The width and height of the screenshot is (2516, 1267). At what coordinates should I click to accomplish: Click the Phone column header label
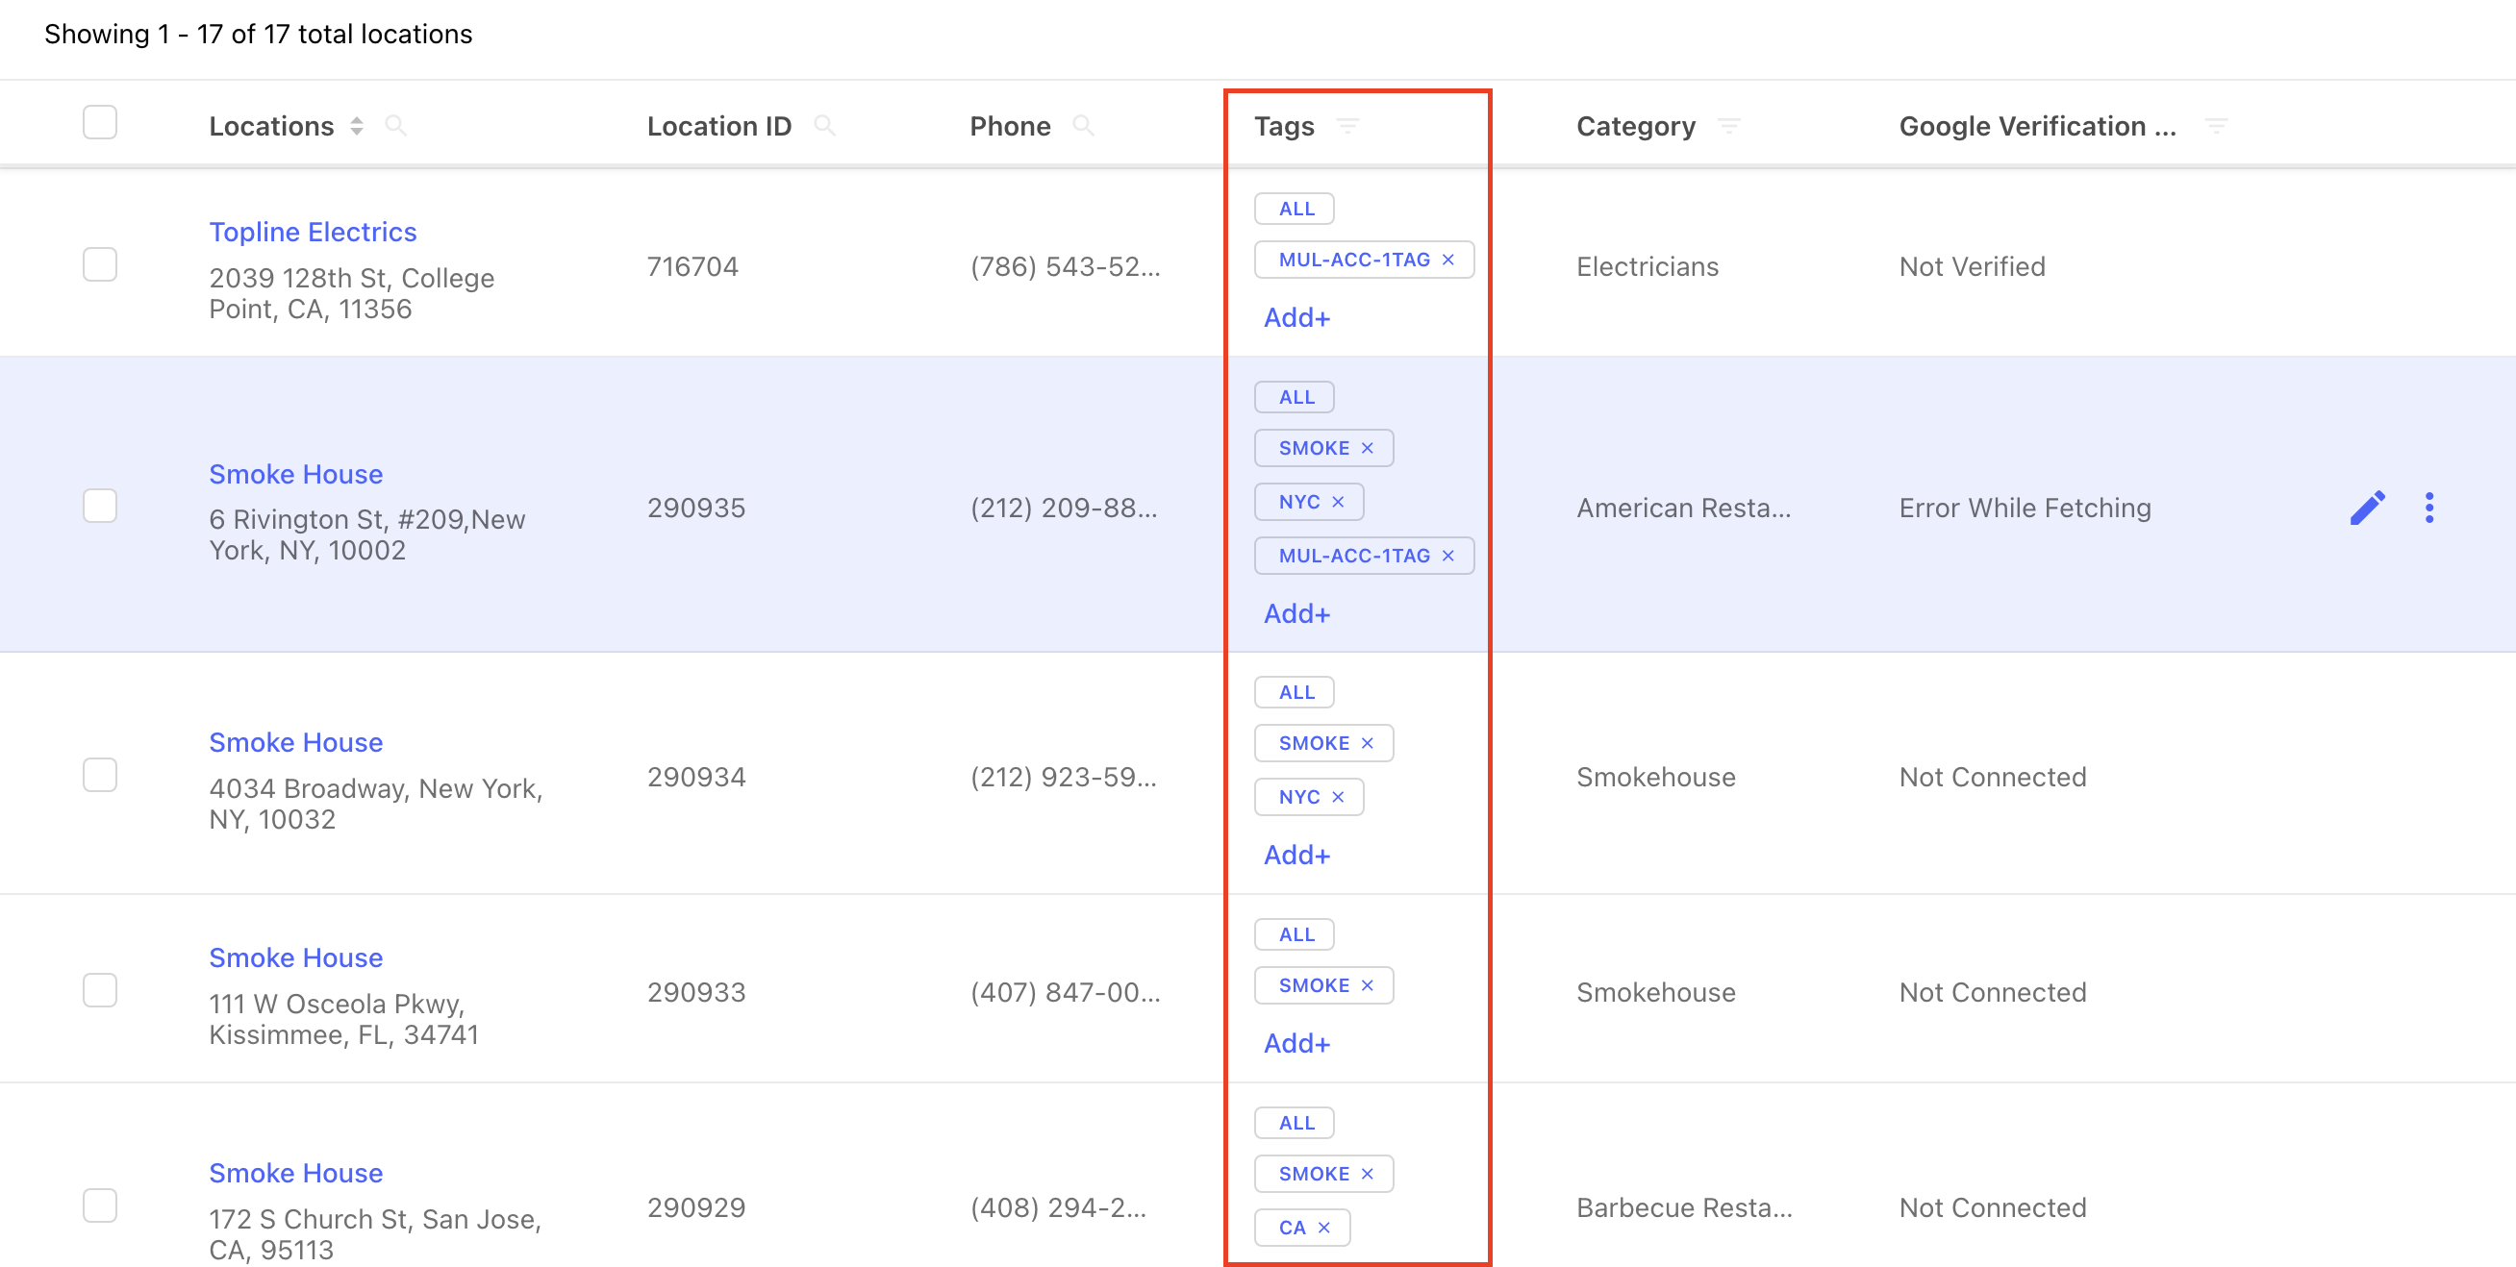(1010, 126)
